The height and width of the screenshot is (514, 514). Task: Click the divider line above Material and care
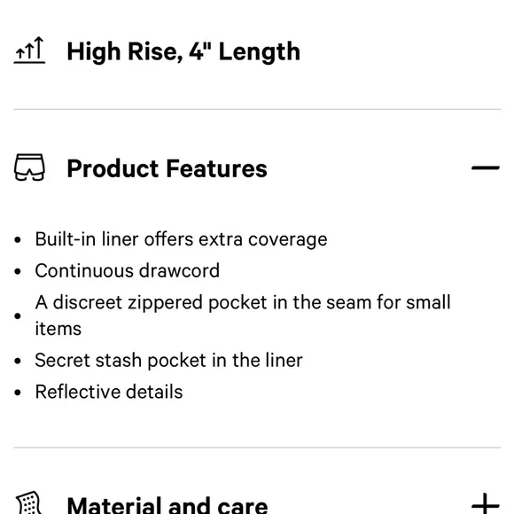(257, 448)
